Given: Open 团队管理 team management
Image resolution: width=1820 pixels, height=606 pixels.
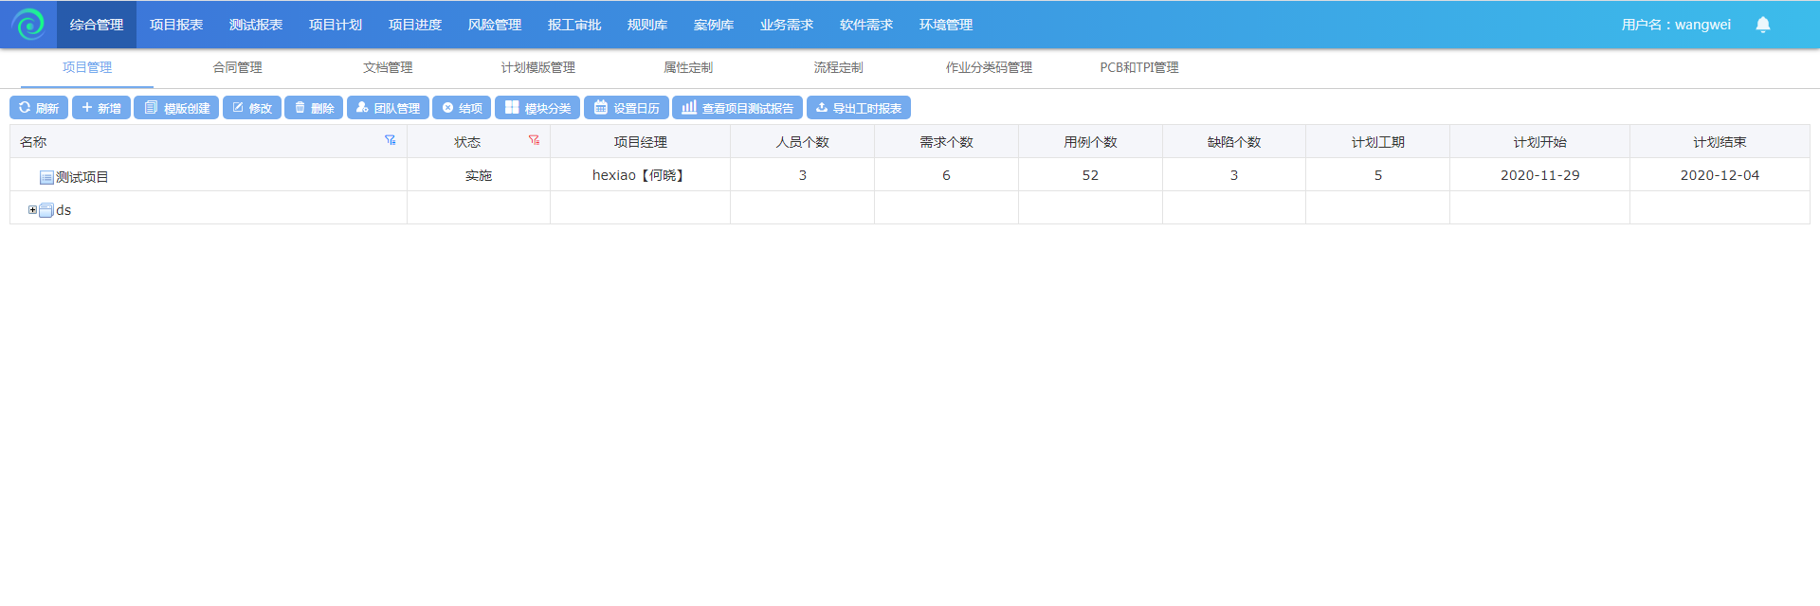Looking at the screenshot, I should click(x=388, y=108).
